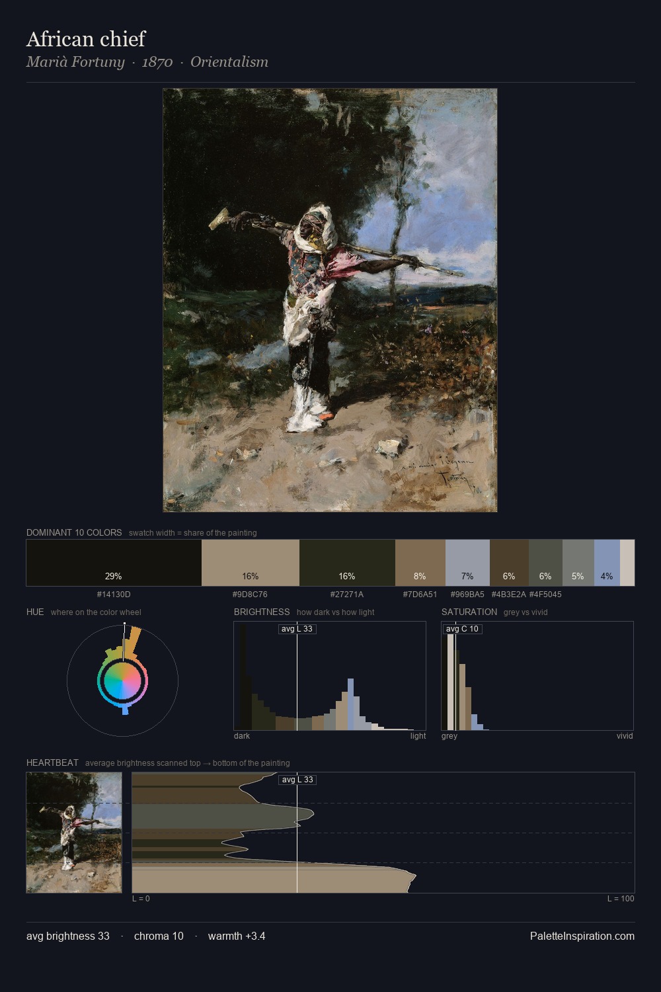The height and width of the screenshot is (992, 661).
Task: Click the hex code #7D6A51 label
Action: click(420, 595)
